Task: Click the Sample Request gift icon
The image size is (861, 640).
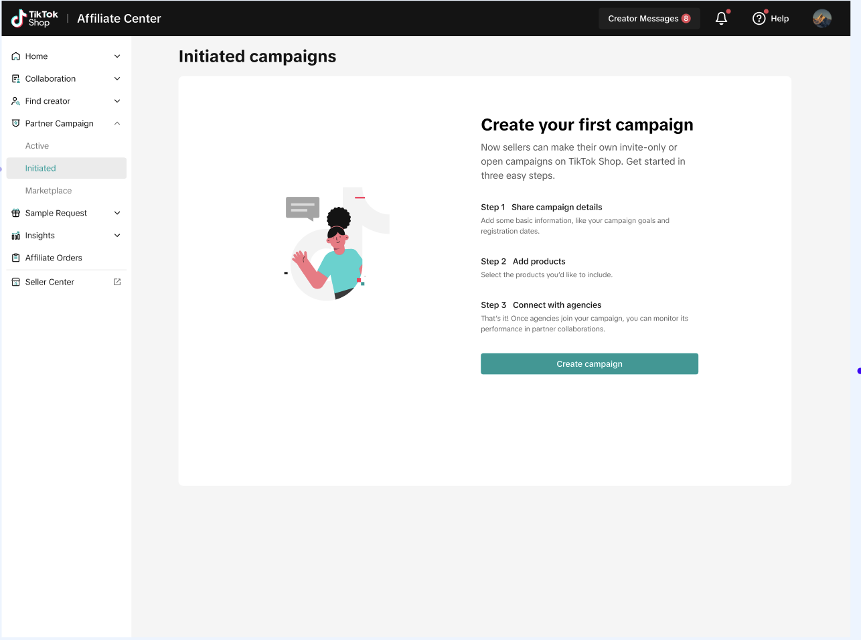Action: tap(16, 213)
